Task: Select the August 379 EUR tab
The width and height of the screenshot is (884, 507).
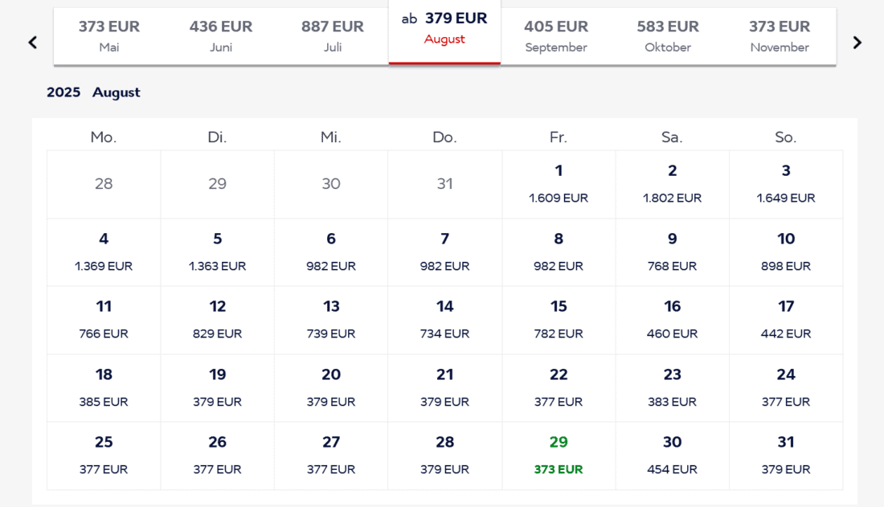Action: 444,28
